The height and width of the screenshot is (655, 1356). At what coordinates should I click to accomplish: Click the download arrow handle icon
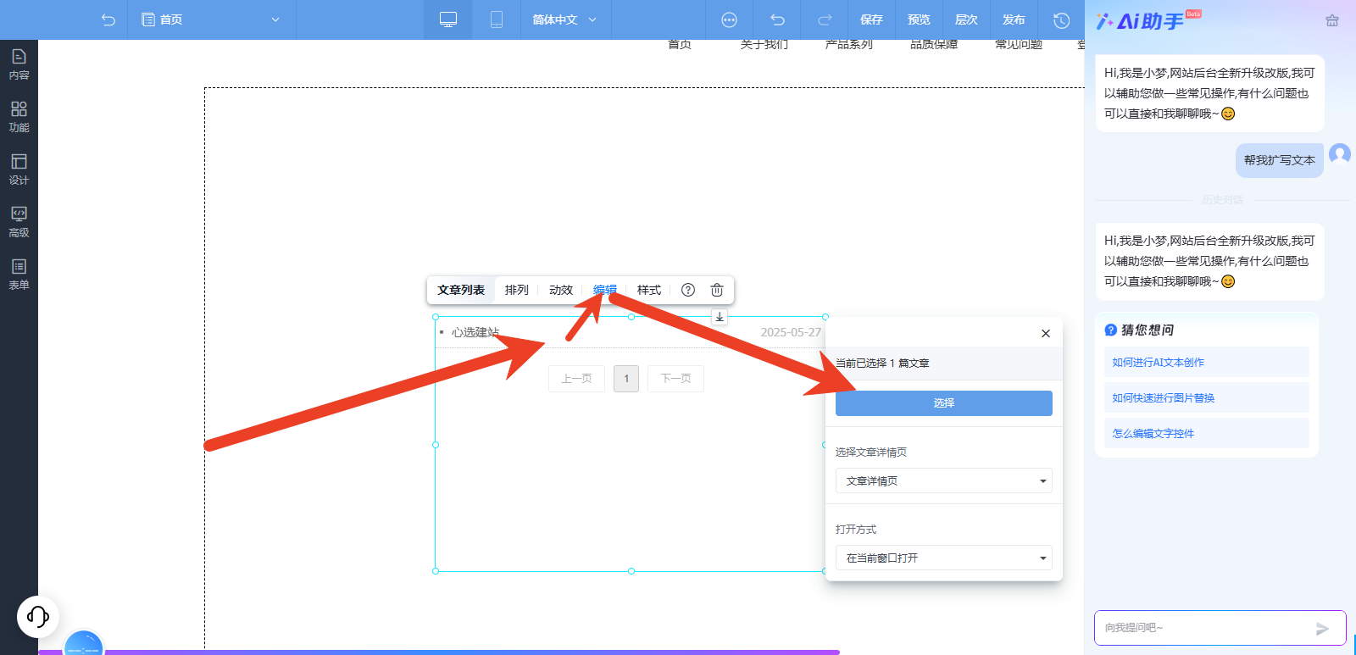click(720, 317)
